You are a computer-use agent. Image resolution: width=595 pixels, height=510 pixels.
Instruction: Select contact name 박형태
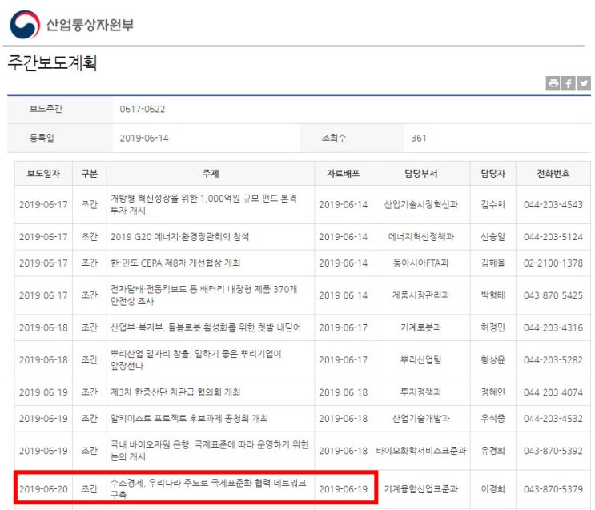click(x=493, y=295)
